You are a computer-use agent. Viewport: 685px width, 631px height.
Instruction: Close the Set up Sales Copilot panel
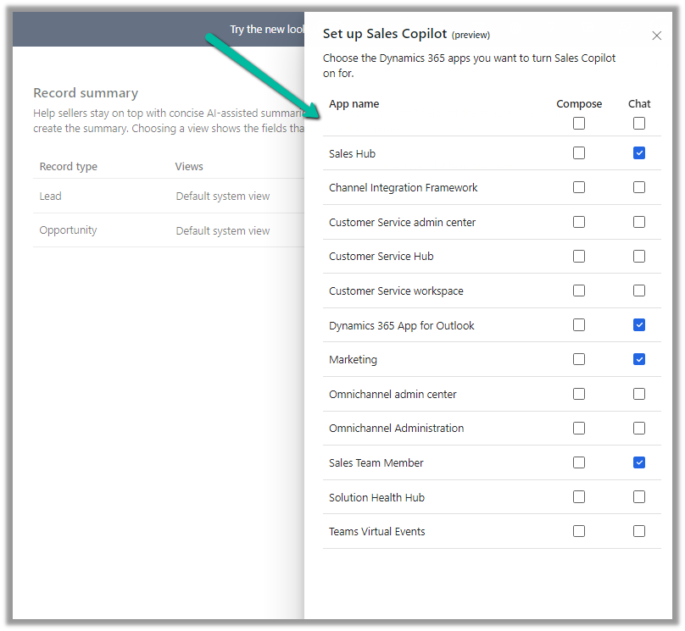(x=656, y=36)
